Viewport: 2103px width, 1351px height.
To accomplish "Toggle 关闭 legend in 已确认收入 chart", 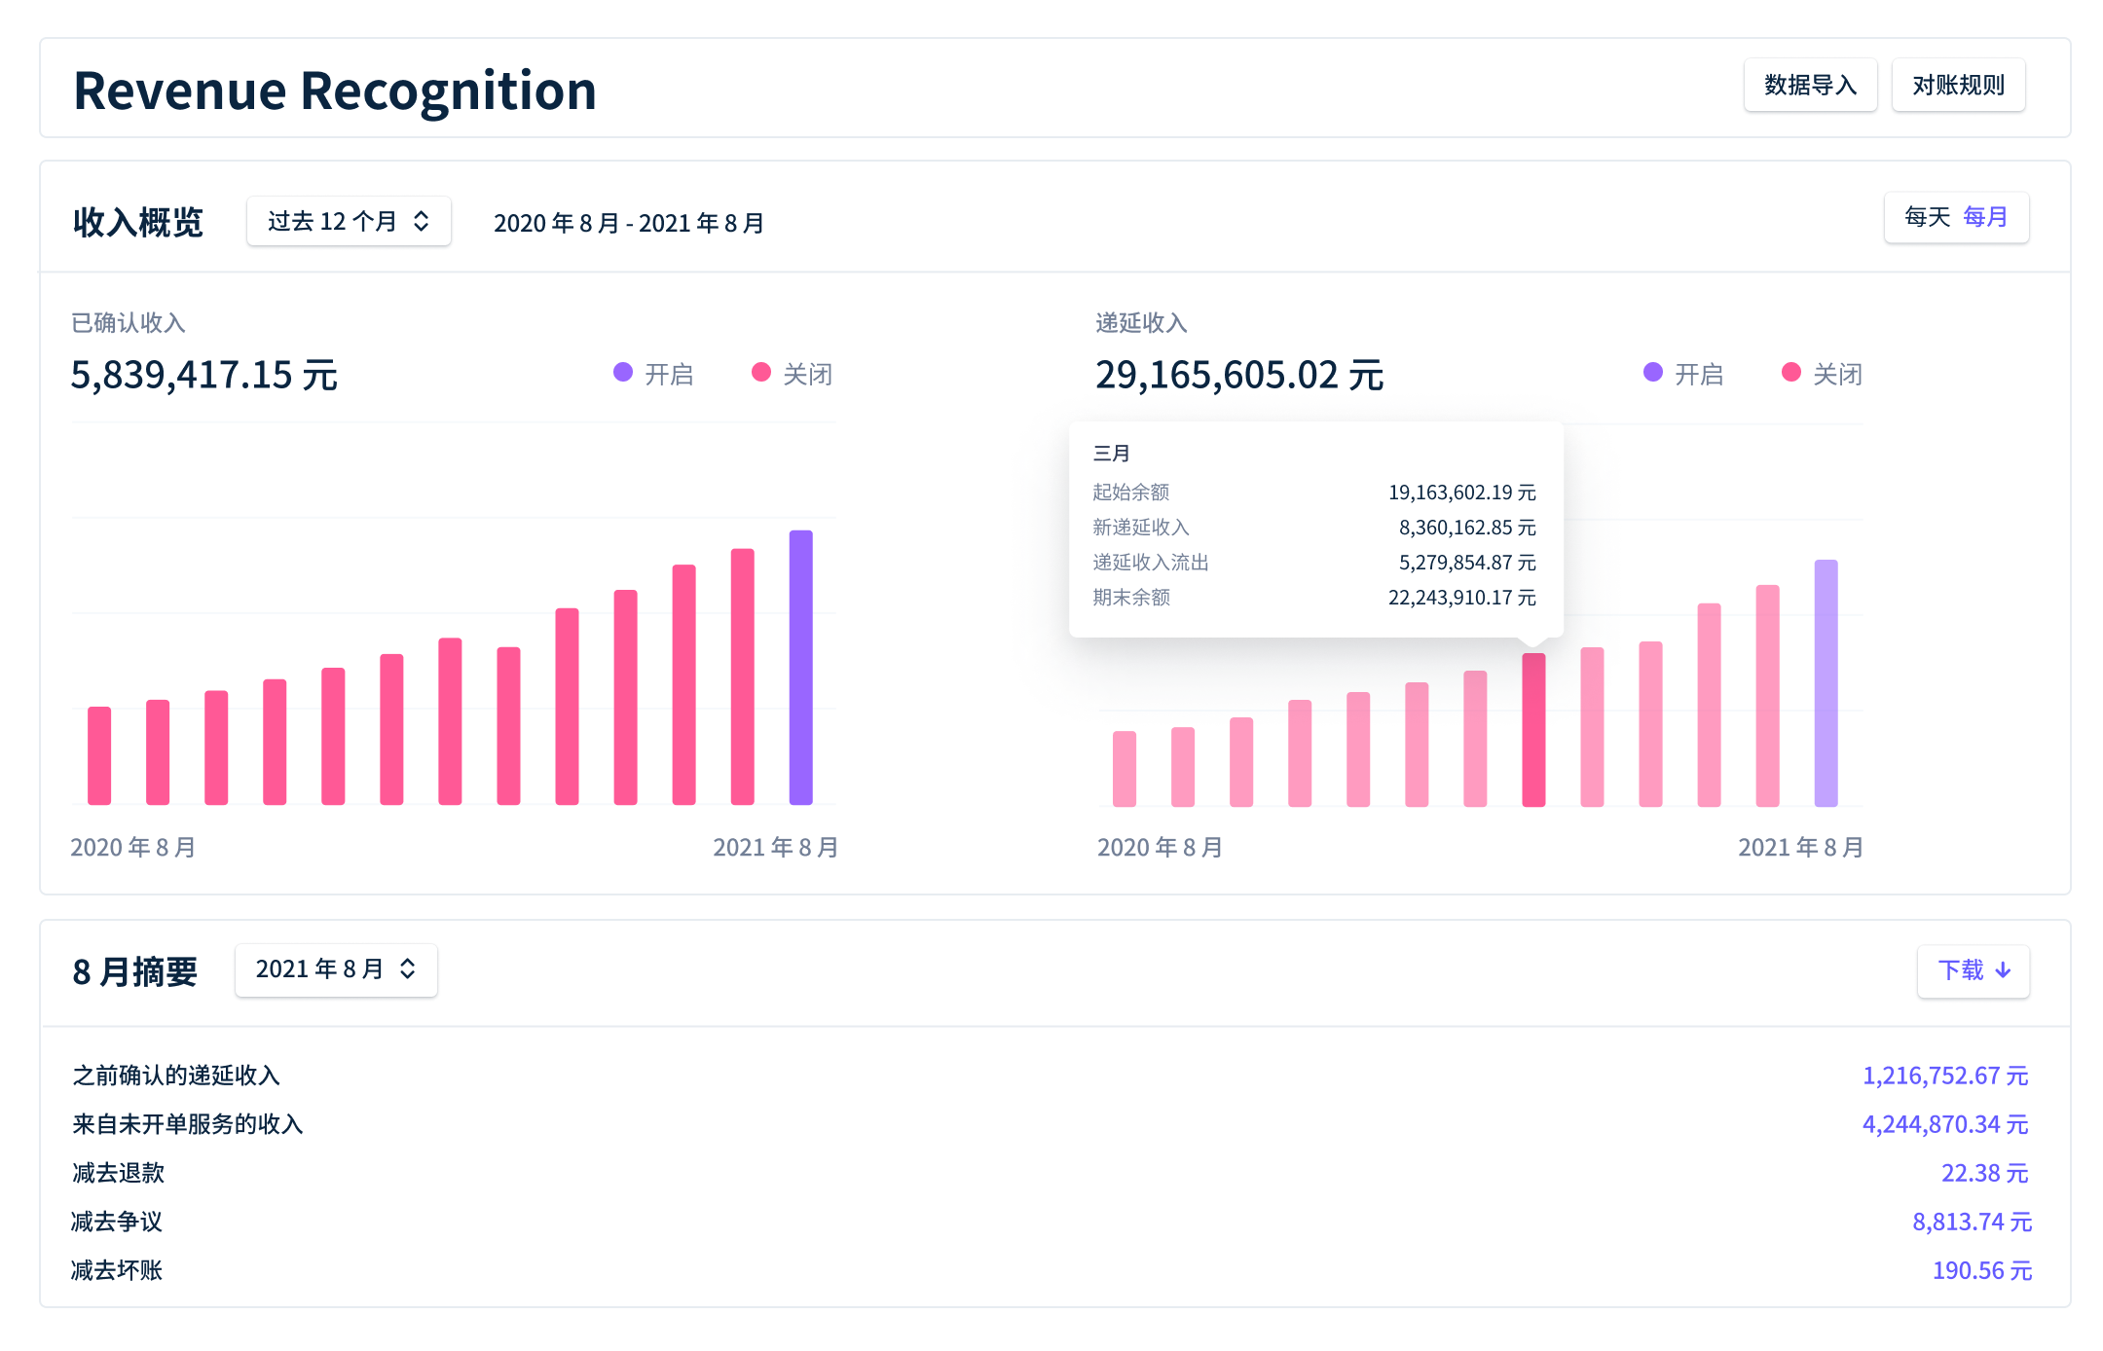I will click(792, 374).
